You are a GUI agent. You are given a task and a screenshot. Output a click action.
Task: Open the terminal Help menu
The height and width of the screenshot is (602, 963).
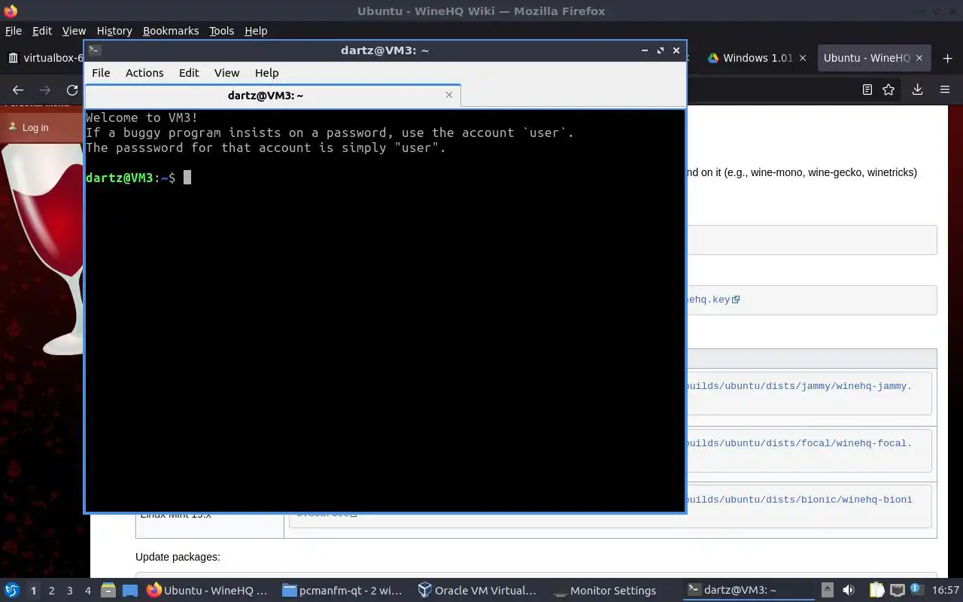click(x=266, y=73)
